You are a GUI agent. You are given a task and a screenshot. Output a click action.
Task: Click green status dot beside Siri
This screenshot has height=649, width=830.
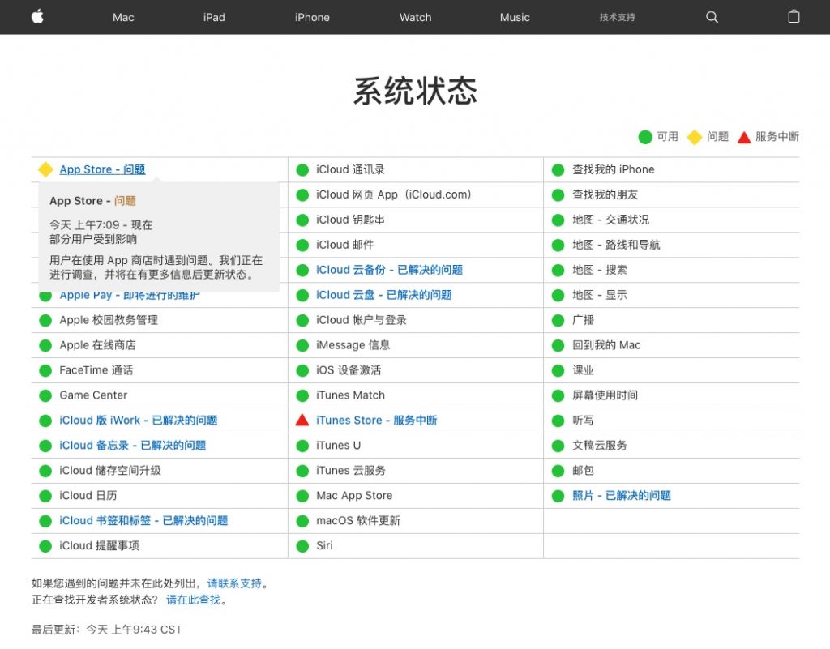(x=302, y=546)
